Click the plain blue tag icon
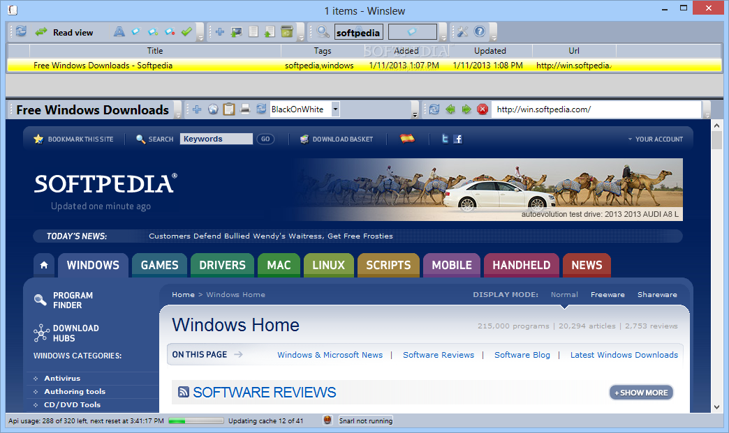Viewport: 729px width, 433px height. click(x=135, y=31)
